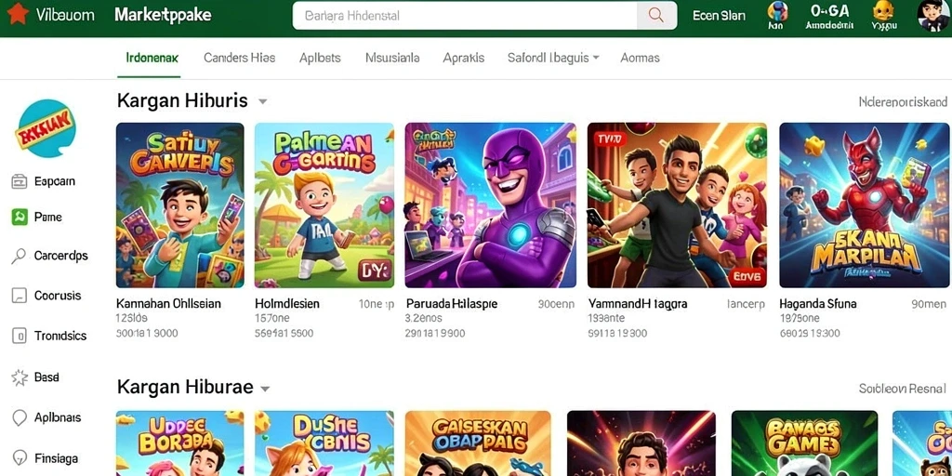Viewport: 952px width, 476px height.
Task: Open the Bawaos Games thumbnail
Action: point(804,443)
